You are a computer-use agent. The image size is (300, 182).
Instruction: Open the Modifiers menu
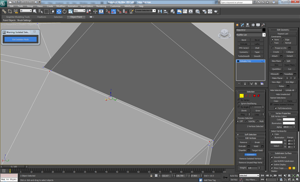(61, 6)
